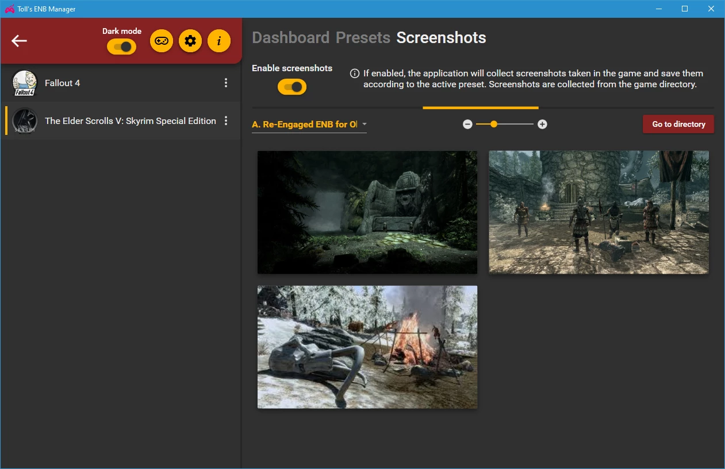Toggle the Enable screenshots switch
Image resolution: width=725 pixels, height=469 pixels.
[x=292, y=87]
